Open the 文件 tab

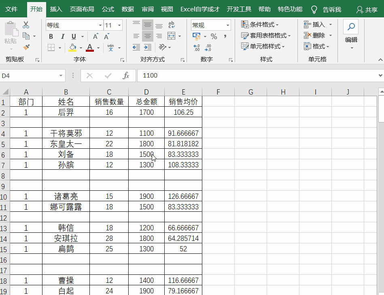point(11,9)
